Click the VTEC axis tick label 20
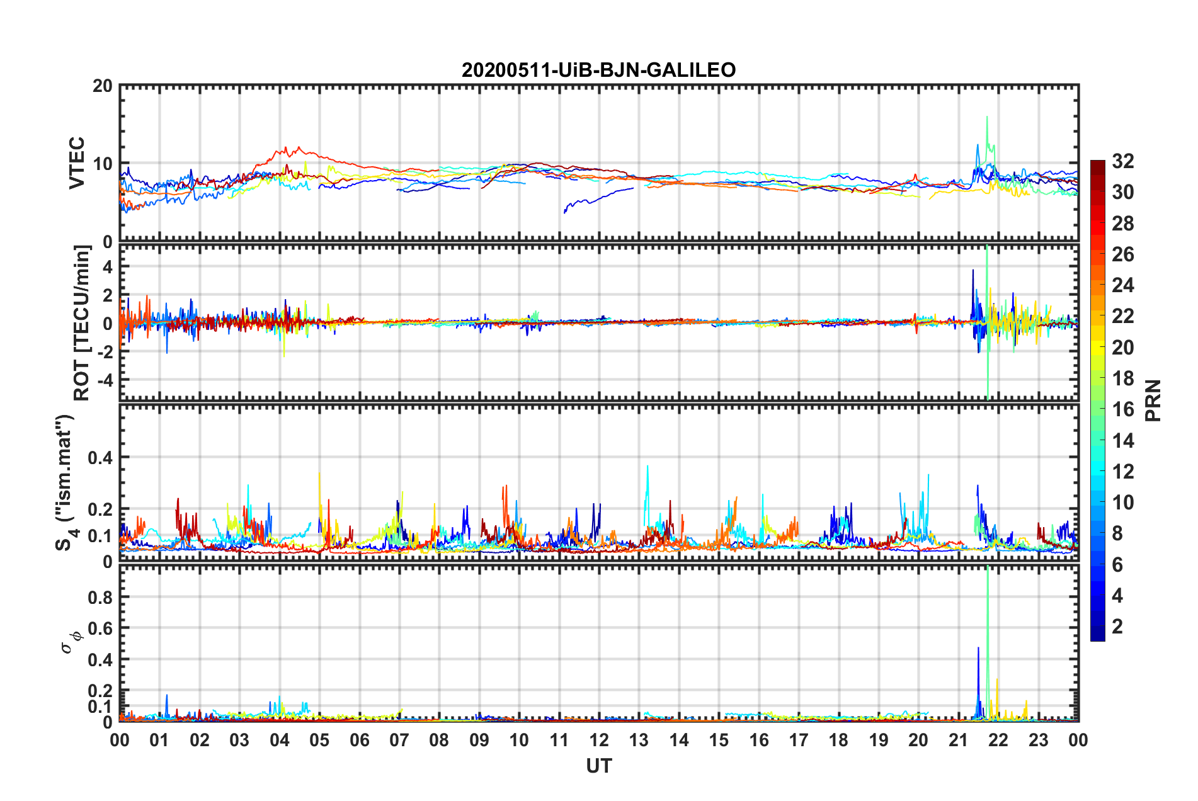 coord(102,86)
